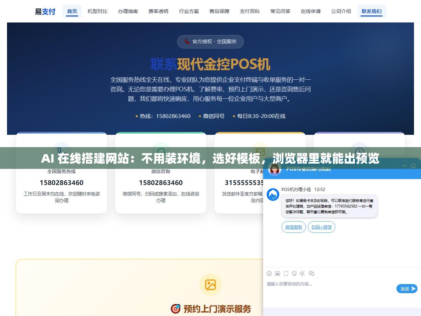Viewport: 421px width, 316px height.
Task: Click the number under 微信咨询 card
Action: 161,183
